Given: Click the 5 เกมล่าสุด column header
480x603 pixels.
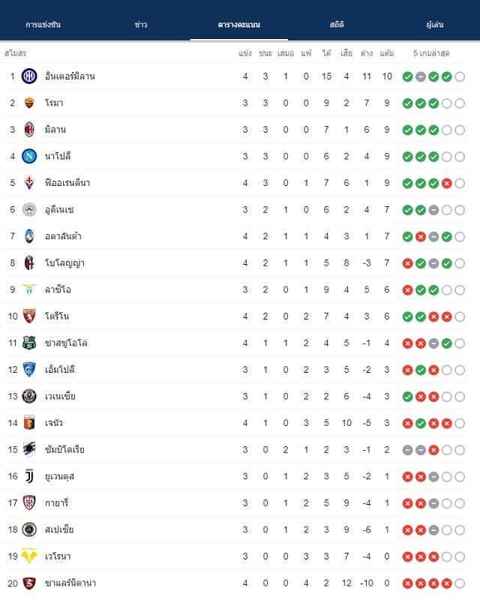Looking at the screenshot, I should point(431,53).
